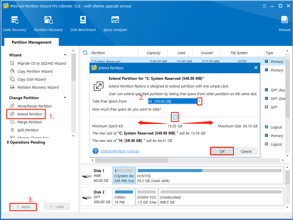The height and width of the screenshot is (220, 293).
Task: Click the Apply button
Action: pos(23,207)
